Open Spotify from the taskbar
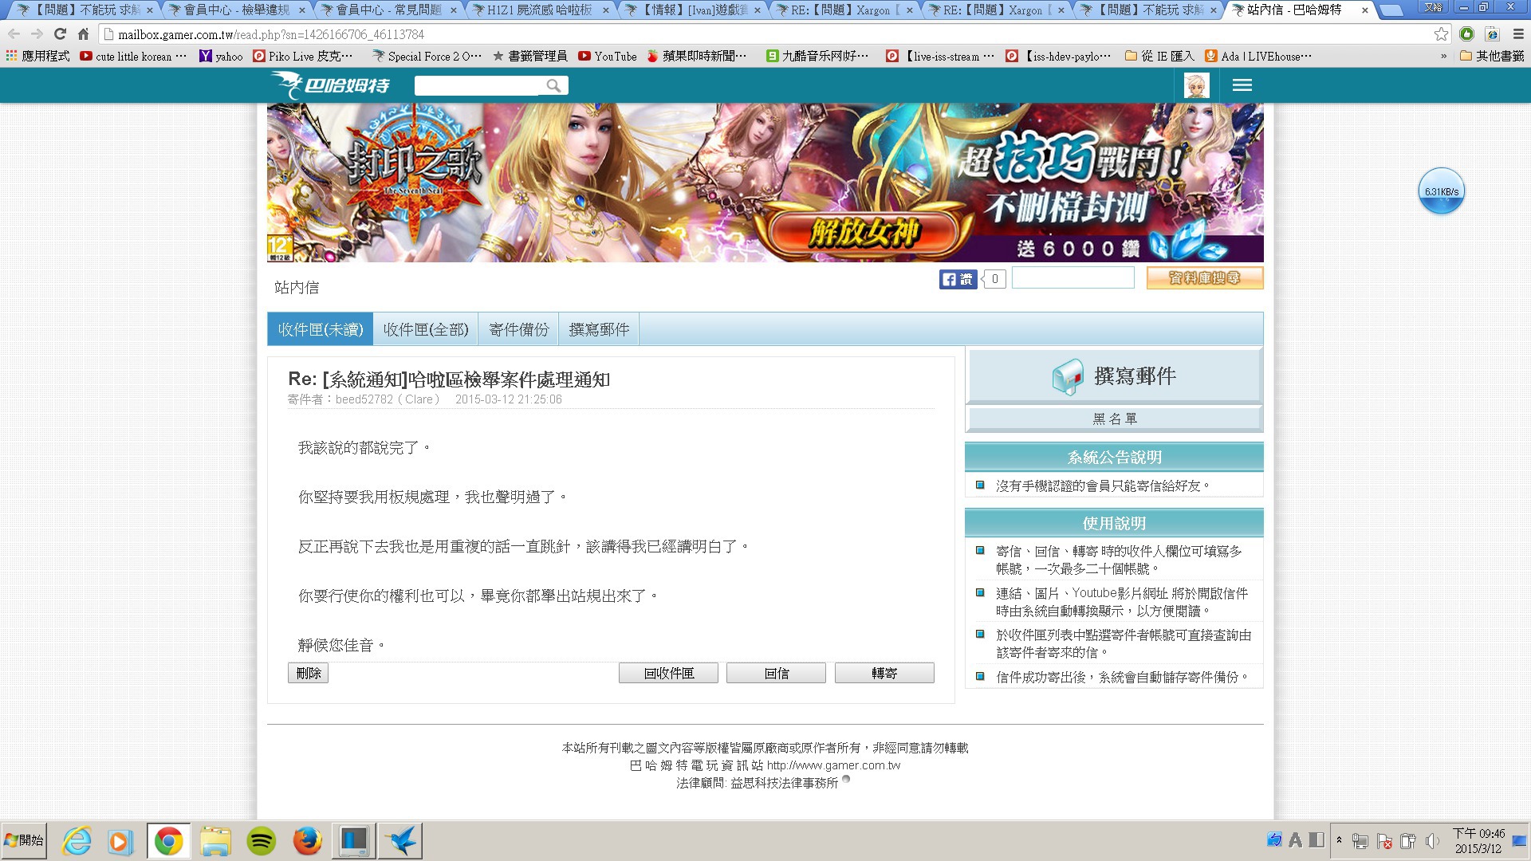The width and height of the screenshot is (1531, 861). [x=262, y=841]
